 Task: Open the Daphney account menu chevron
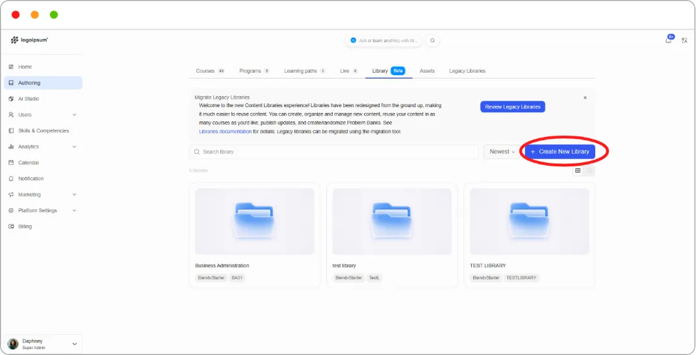pos(74,344)
